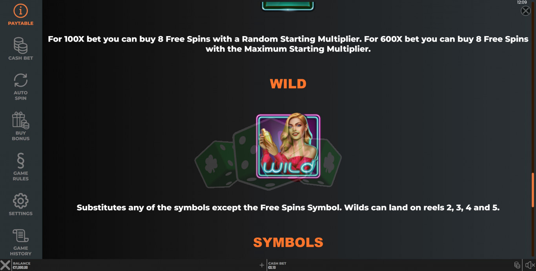Click the Wild substitution description text
Image resolution: width=536 pixels, height=271 pixels.
click(288, 207)
